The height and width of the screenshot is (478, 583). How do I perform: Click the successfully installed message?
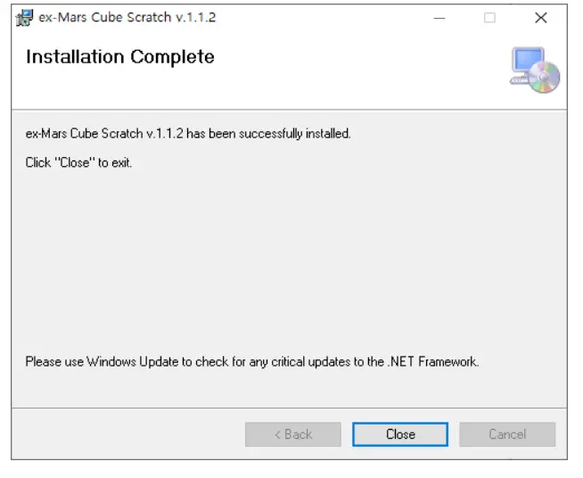[x=188, y=134]
